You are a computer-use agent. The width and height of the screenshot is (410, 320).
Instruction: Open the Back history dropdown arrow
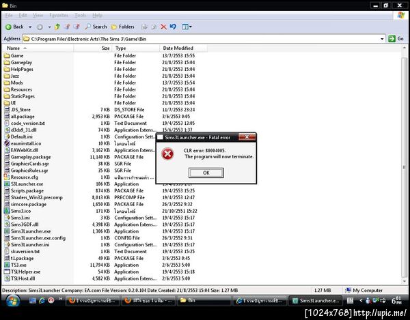click(30, 27)
